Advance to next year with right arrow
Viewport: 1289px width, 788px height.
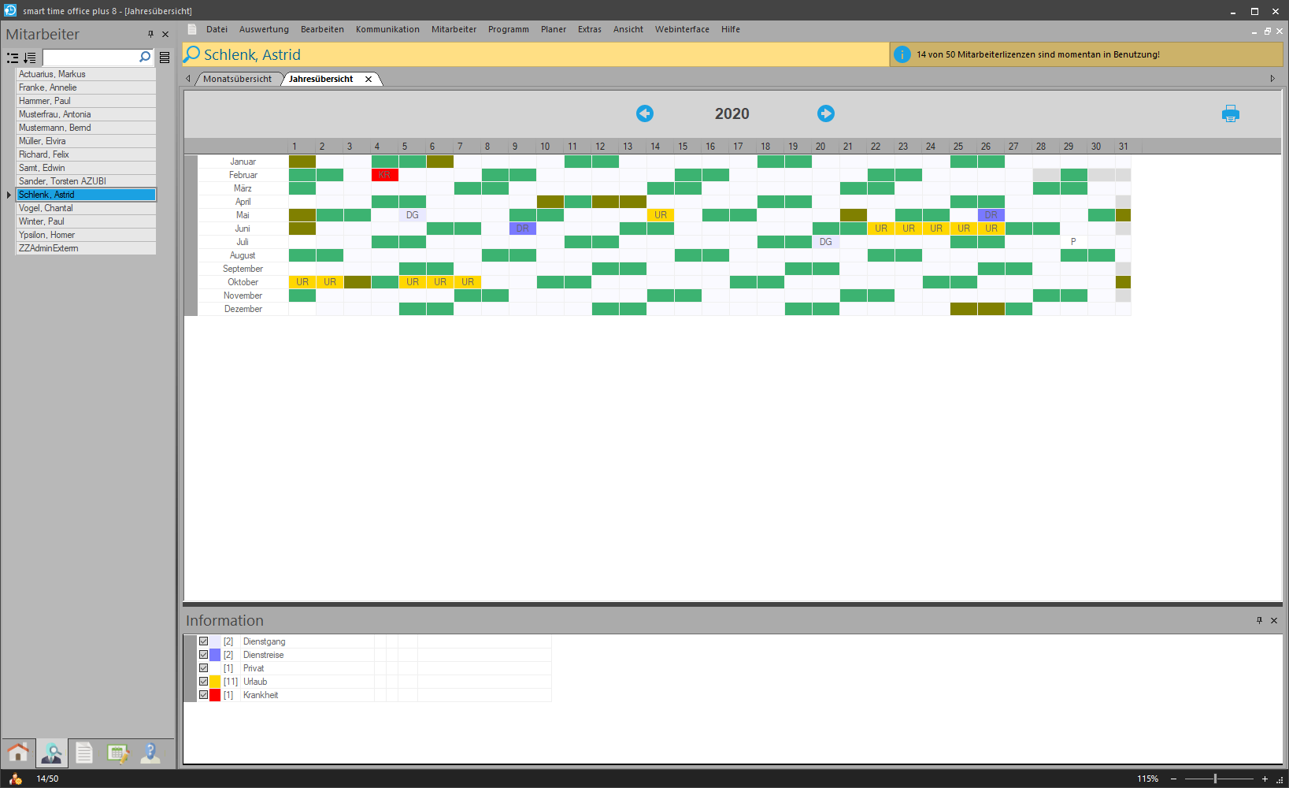pos(825,113)
